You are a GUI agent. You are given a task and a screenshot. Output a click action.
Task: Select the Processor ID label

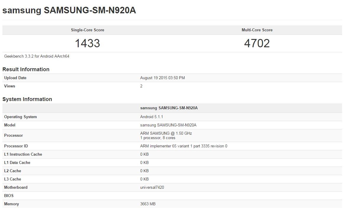[16, 146]
